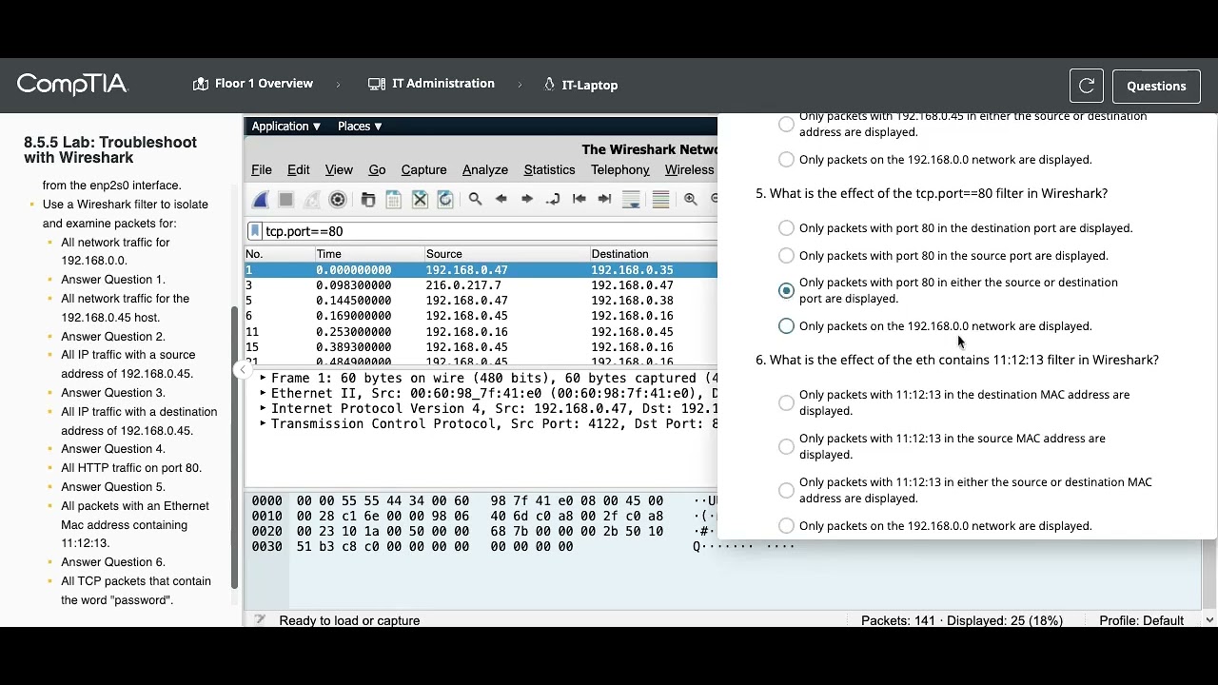Open capture options gear icon
Viewport: 1218px width, 685px height.
(x=338, y=200)
